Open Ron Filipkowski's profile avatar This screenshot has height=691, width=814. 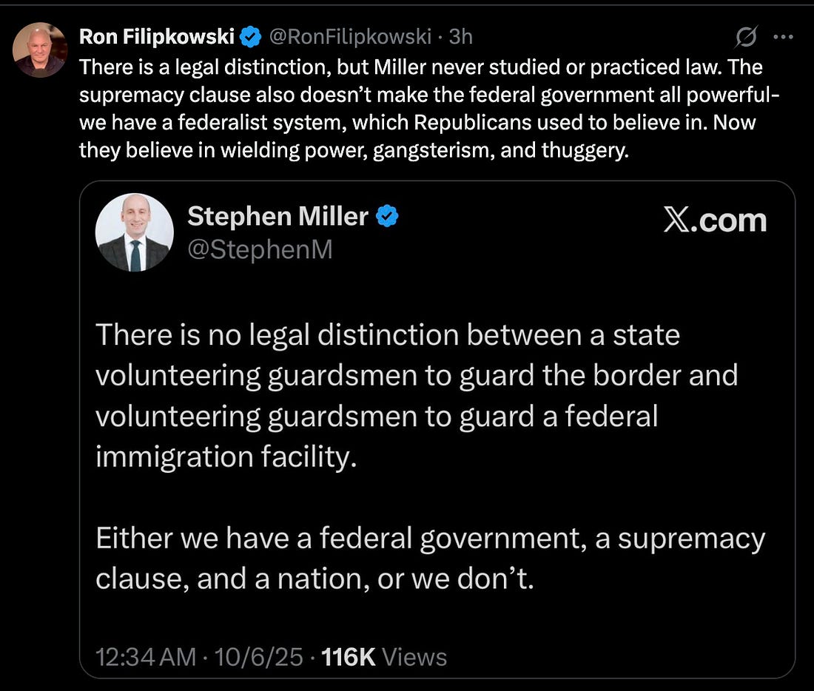coord(40,50)
